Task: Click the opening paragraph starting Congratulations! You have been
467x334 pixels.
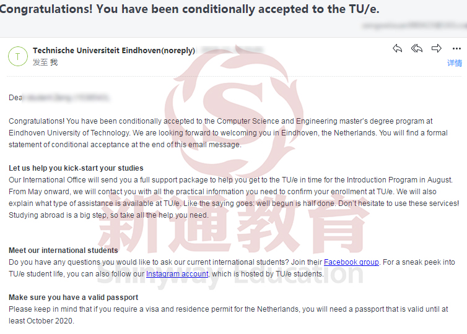Action: coord(228,132)
